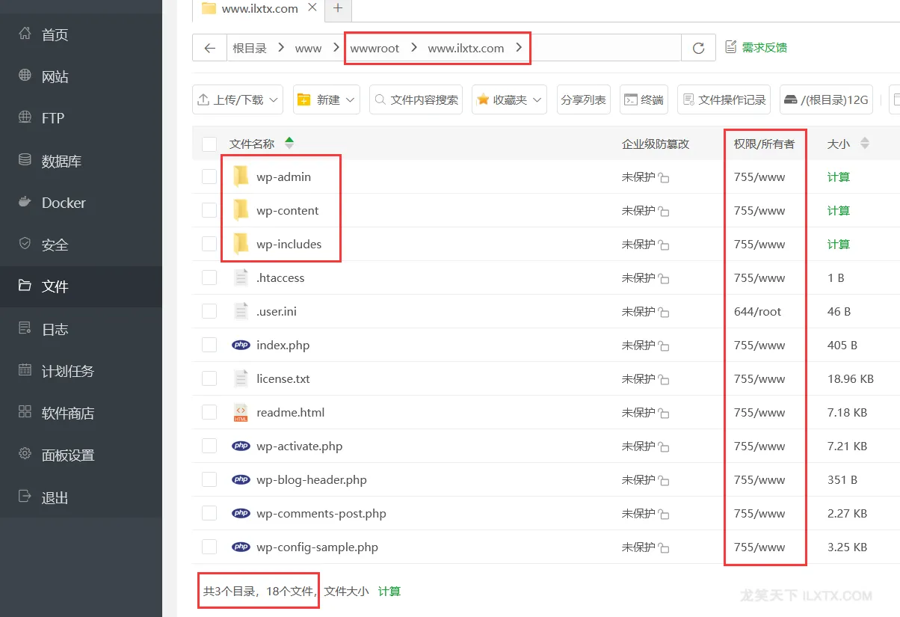Open the wp-comments-post.php file name
The width and height of the screenshot is (900, 617).
click(x=321, y=513)
